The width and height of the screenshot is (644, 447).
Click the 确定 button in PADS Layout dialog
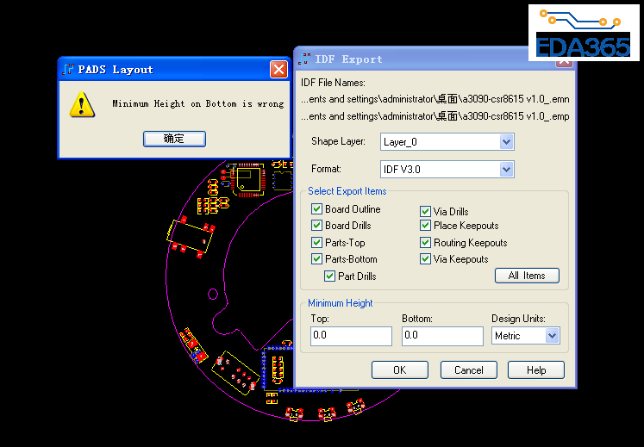point(174,139)
